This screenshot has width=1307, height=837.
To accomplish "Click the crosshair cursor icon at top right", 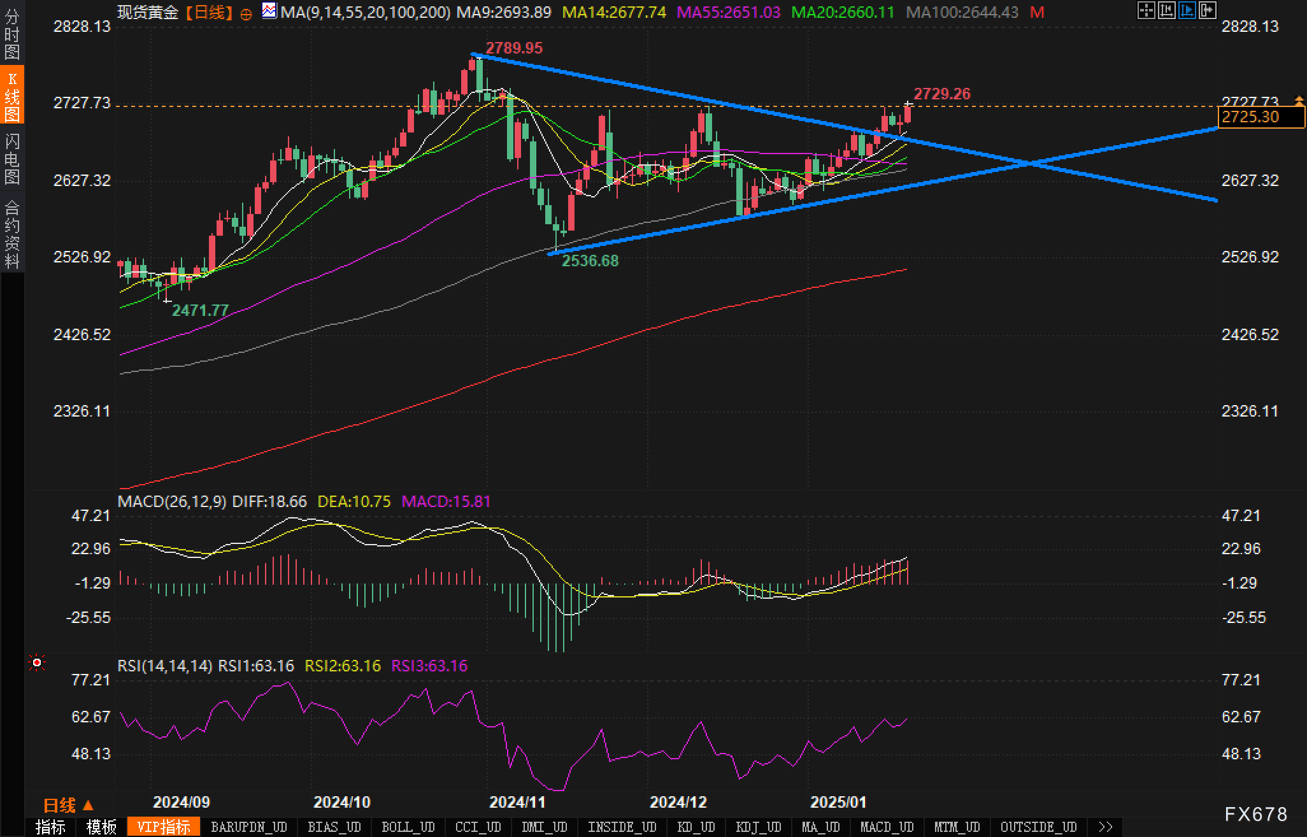I will click(x=1146, y=10).
